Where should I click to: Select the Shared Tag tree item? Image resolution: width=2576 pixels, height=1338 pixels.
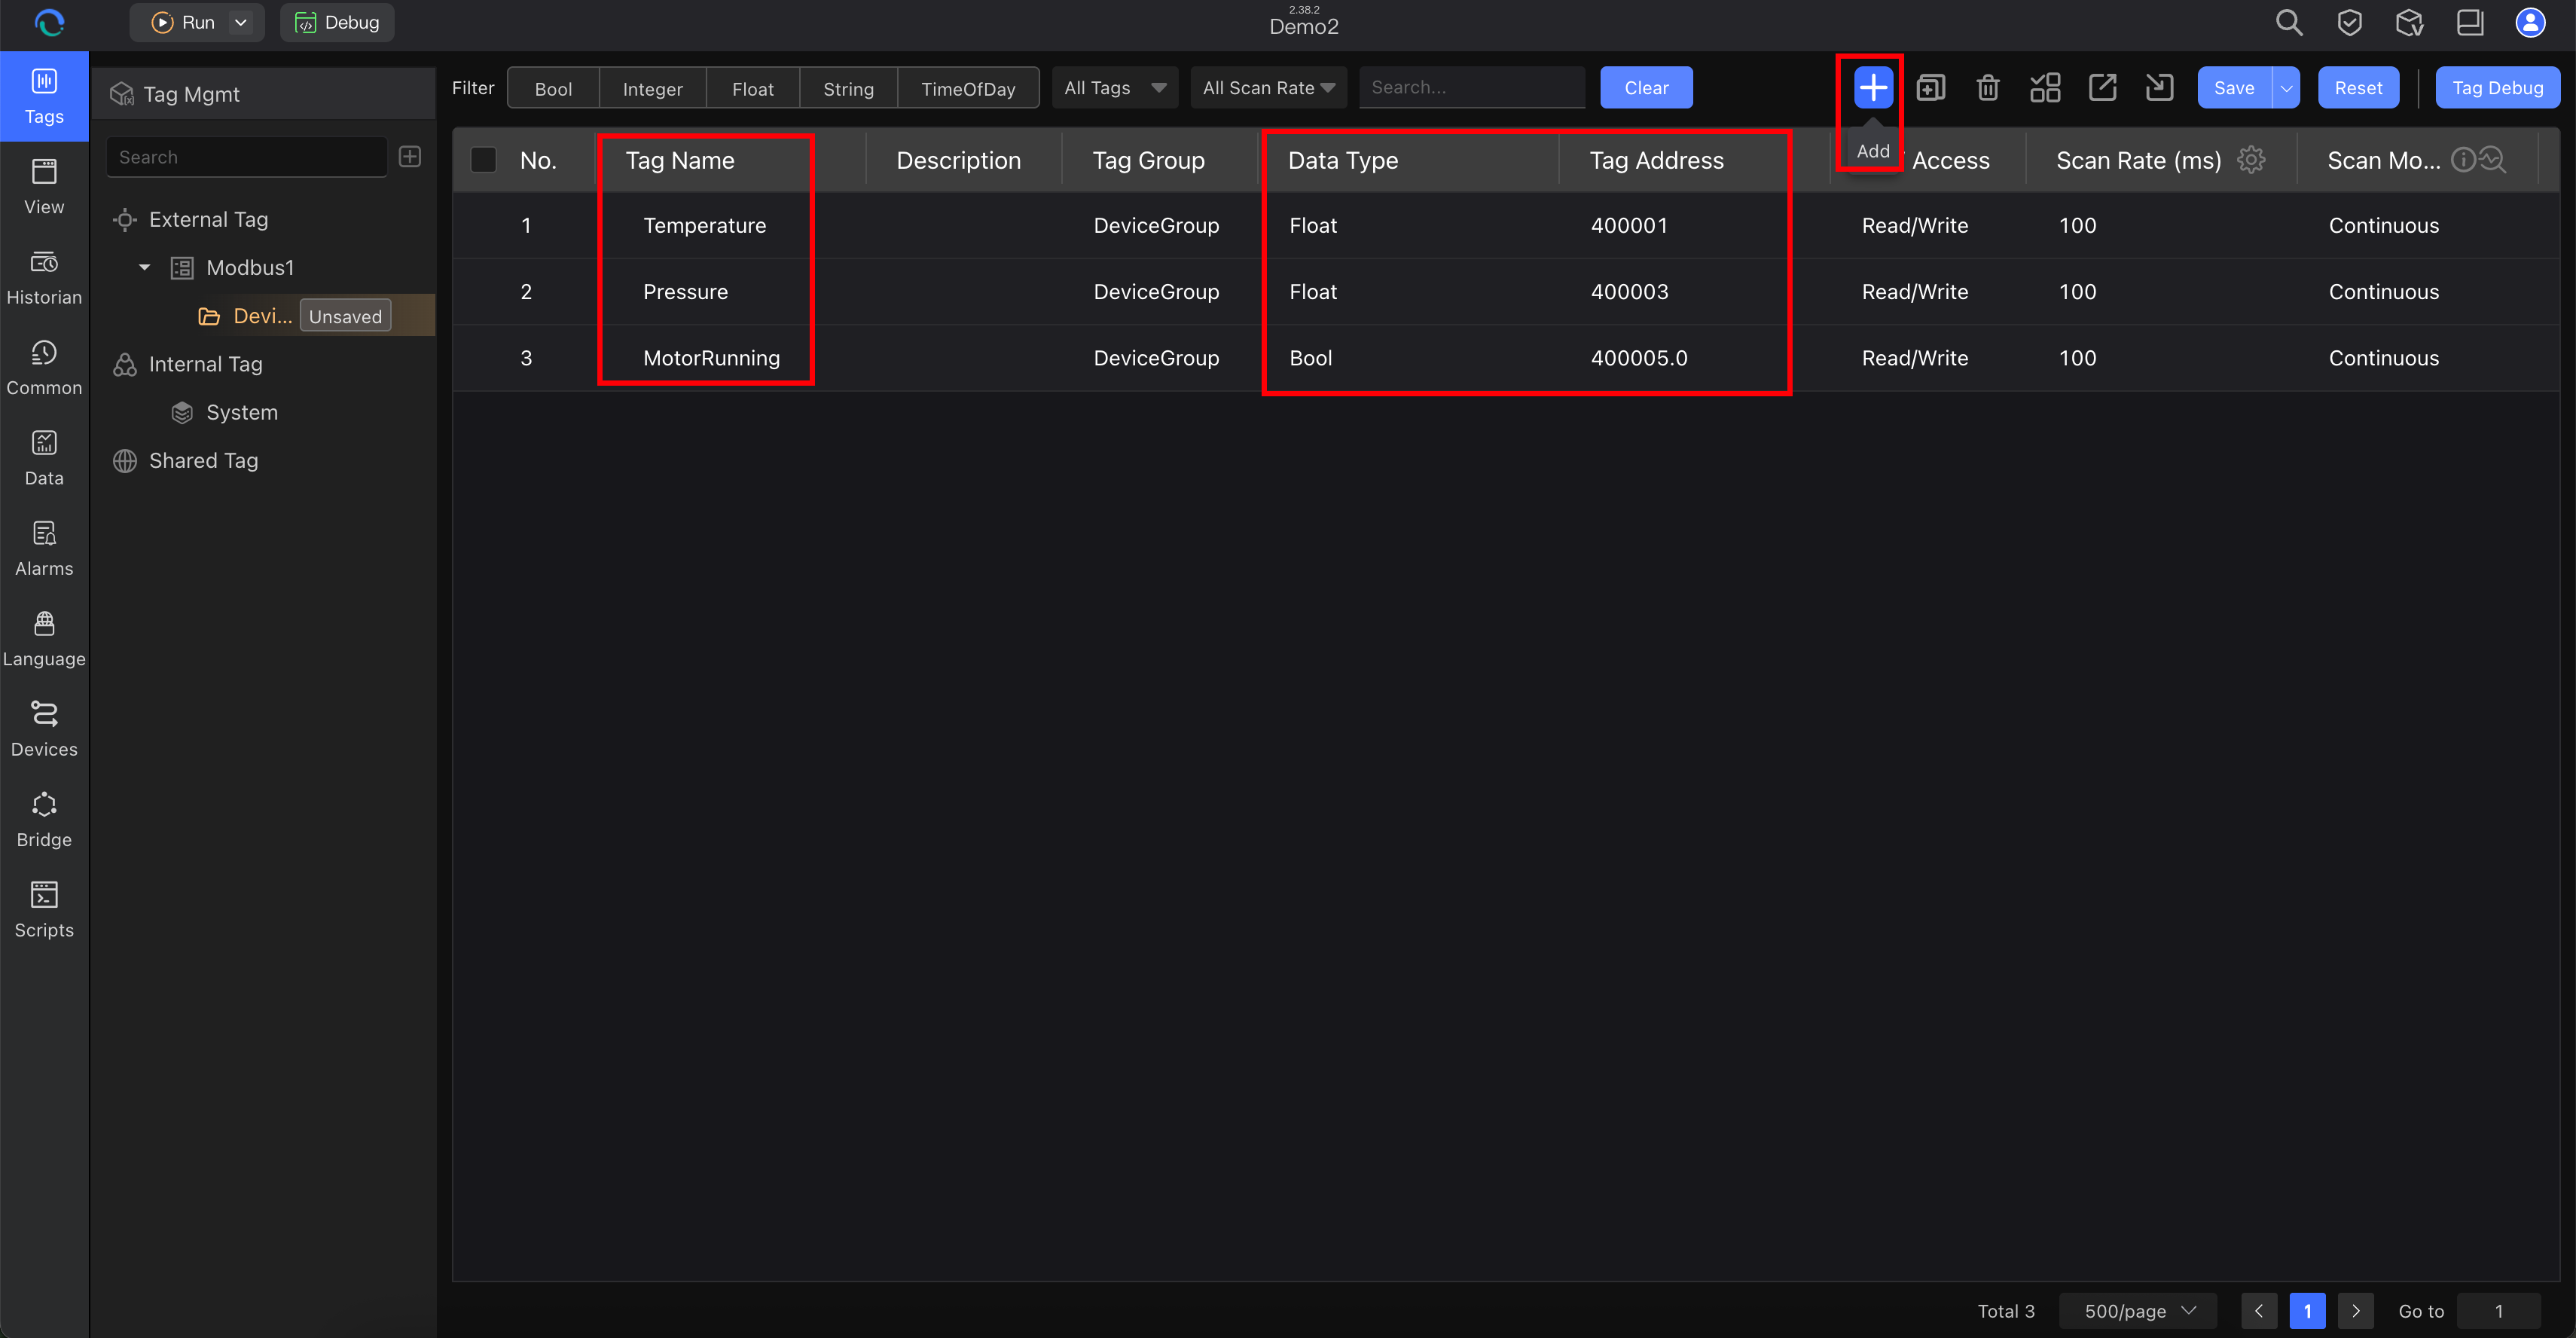tap(203, 460)
